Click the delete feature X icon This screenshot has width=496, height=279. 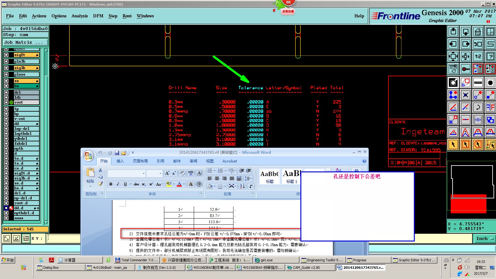coord(466,95)
